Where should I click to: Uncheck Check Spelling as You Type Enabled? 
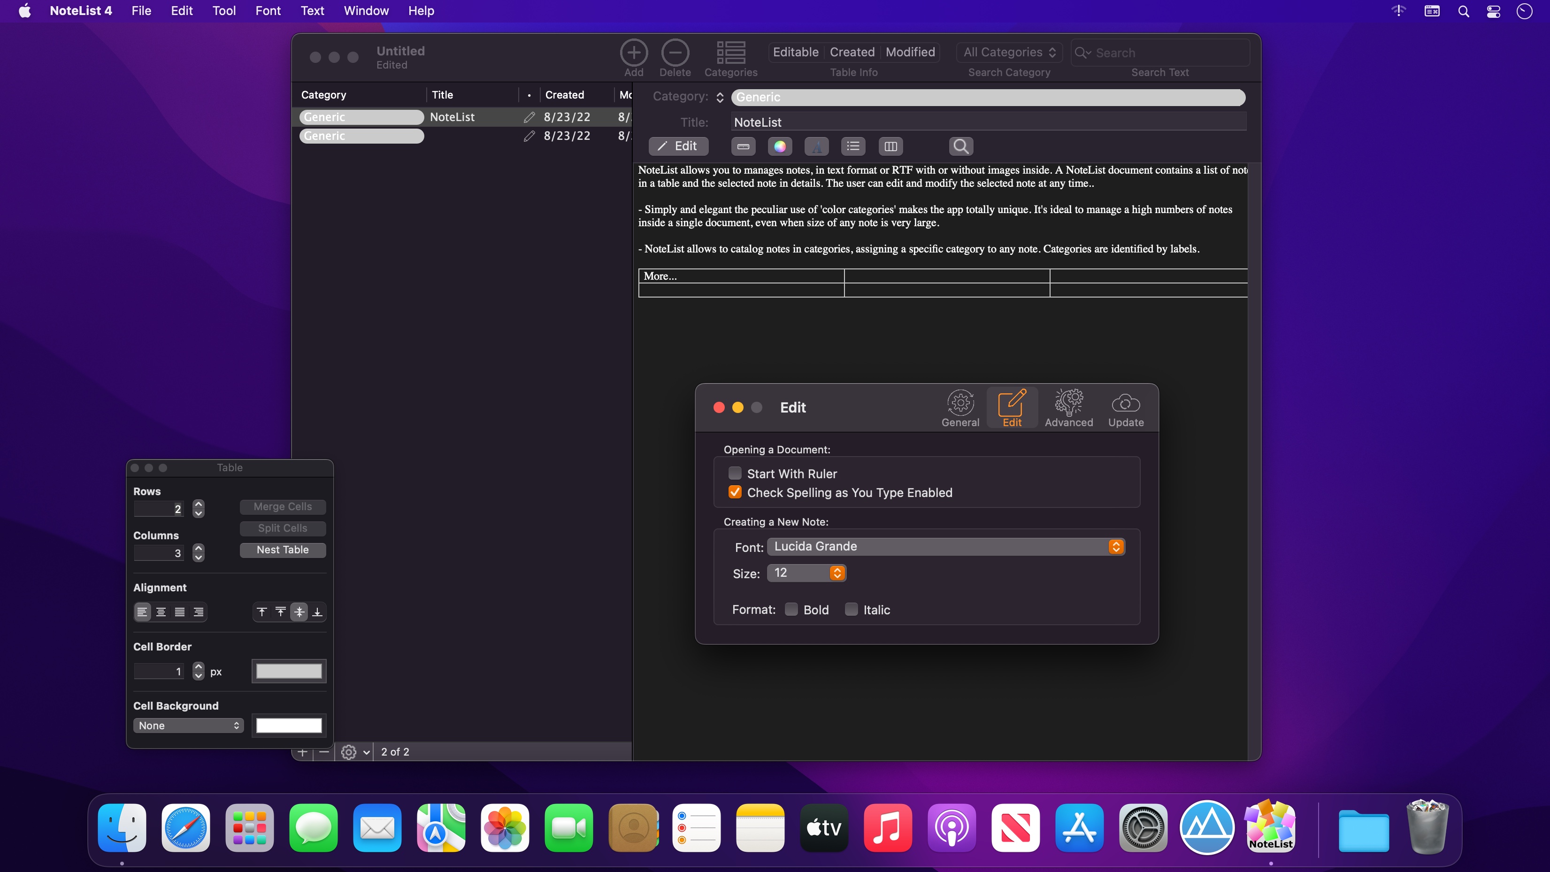pyautogui.click(x=735, y=492)
